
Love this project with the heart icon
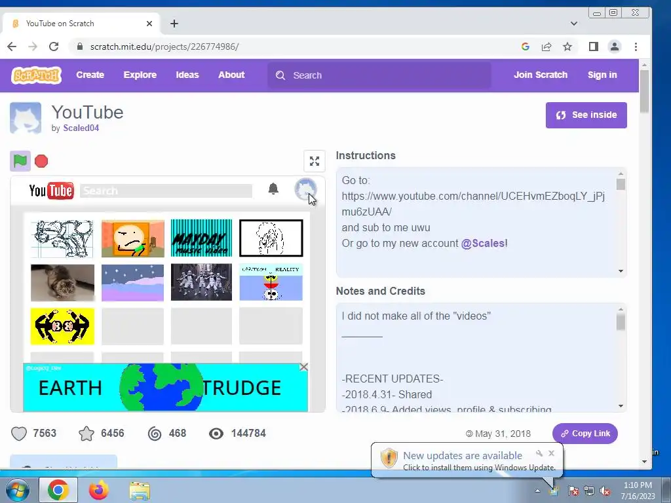tap(19, 434)
